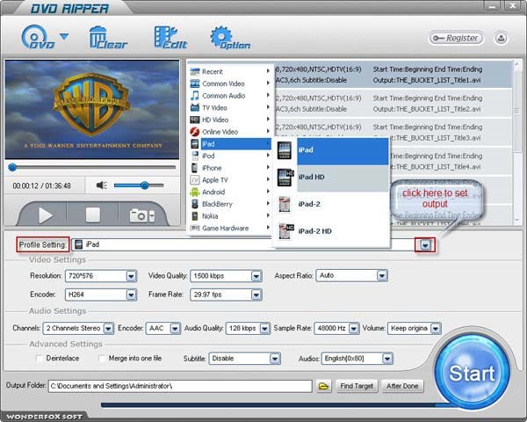Take a snapshot with the camera icon

[138, 215]
